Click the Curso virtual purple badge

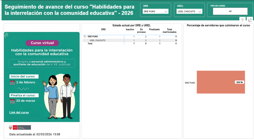tap(42, 43)
